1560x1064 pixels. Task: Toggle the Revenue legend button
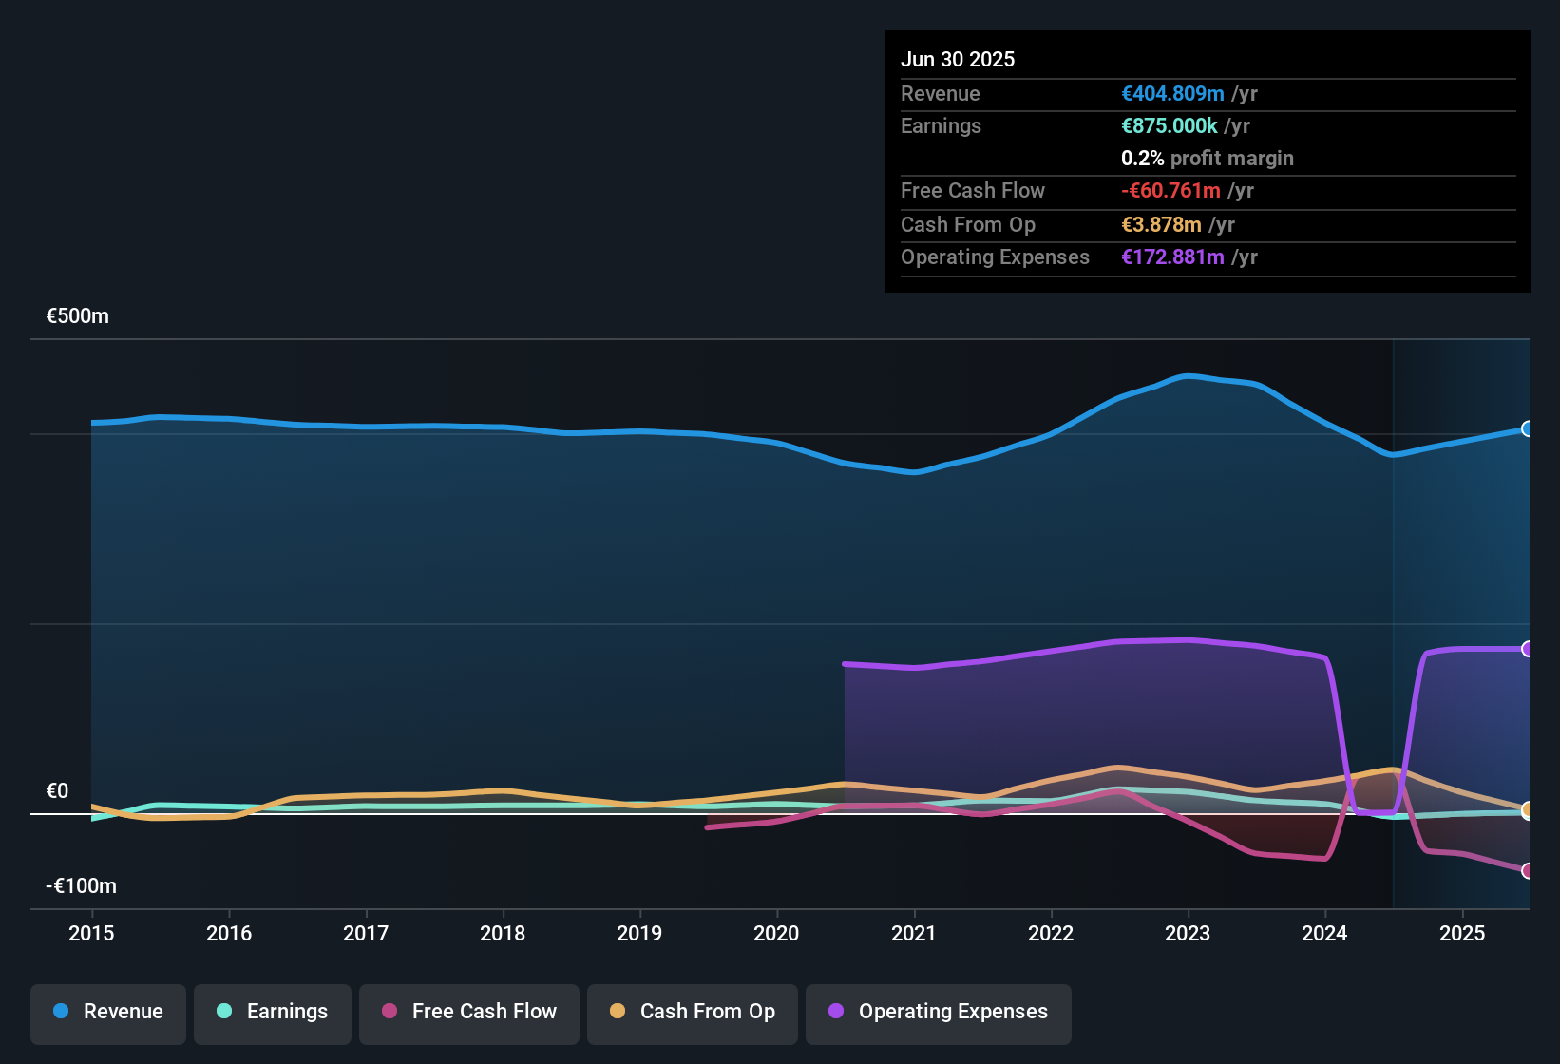click(108, 1012)
